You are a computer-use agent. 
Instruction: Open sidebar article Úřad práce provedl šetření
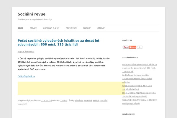coord(139,87)
